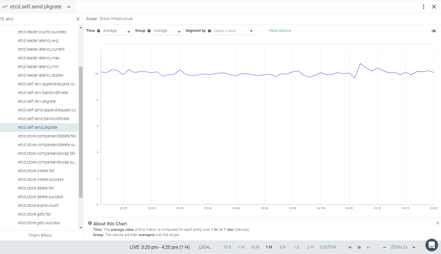Select the 10 S time range

pyautogui.click(x=227, y=247)
